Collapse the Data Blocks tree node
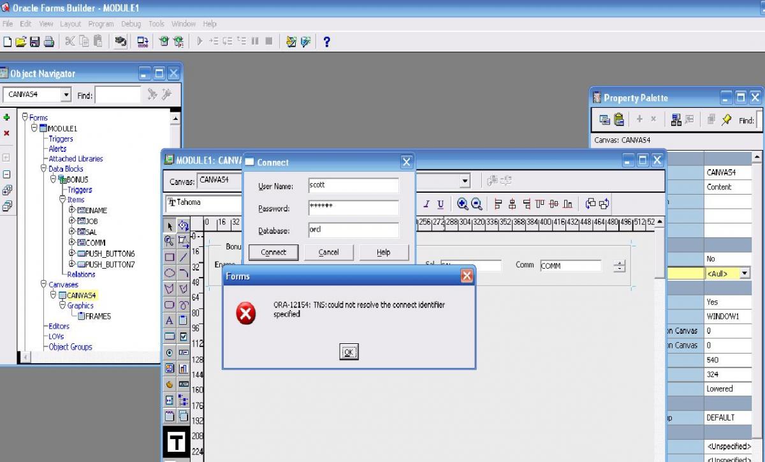Screen dimensions: 765x462 [x=43, y=169]
